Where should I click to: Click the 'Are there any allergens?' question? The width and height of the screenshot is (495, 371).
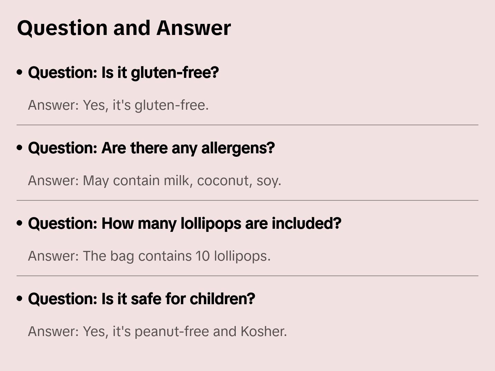pyautogui.click(x=151, y=148)
